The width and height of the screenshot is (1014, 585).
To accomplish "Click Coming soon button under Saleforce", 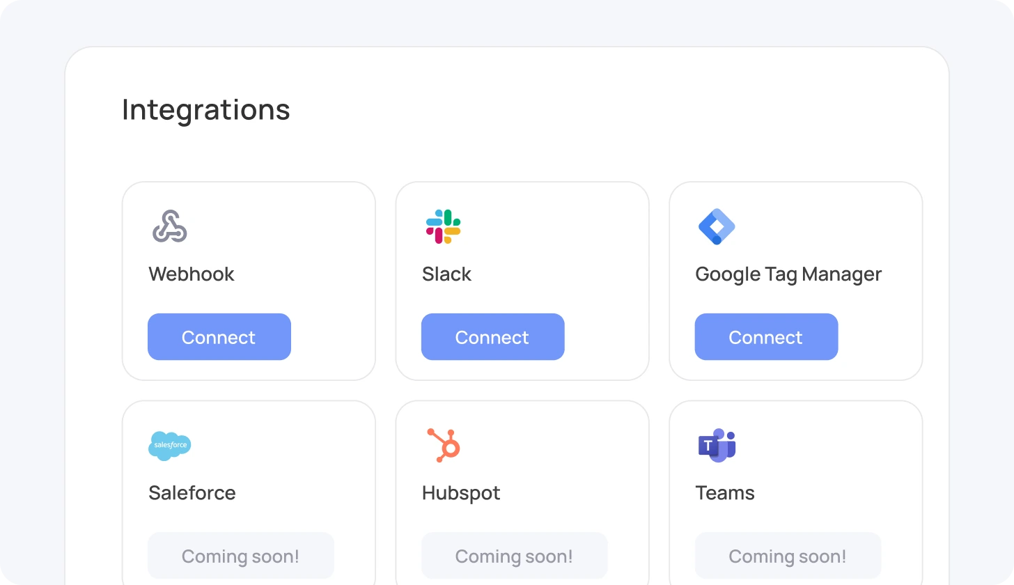I will click(240, 556).
